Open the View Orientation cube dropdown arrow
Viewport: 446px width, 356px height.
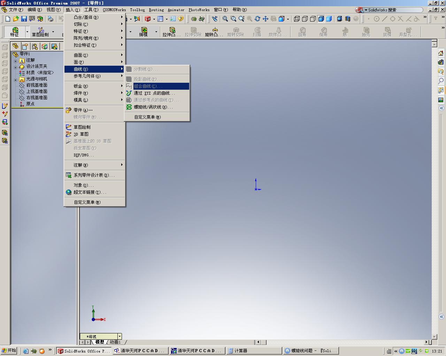[x=288, y=19]
